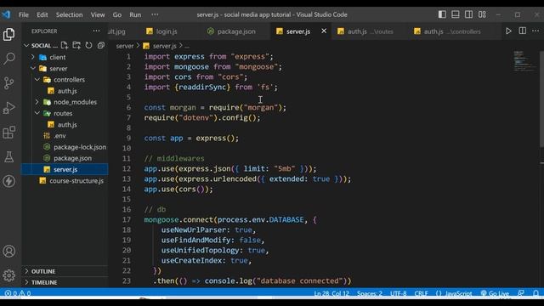Viewport: 544px width, 306px height.
Task: Open notifications bell in status bar
Action: tap(536, 293)
